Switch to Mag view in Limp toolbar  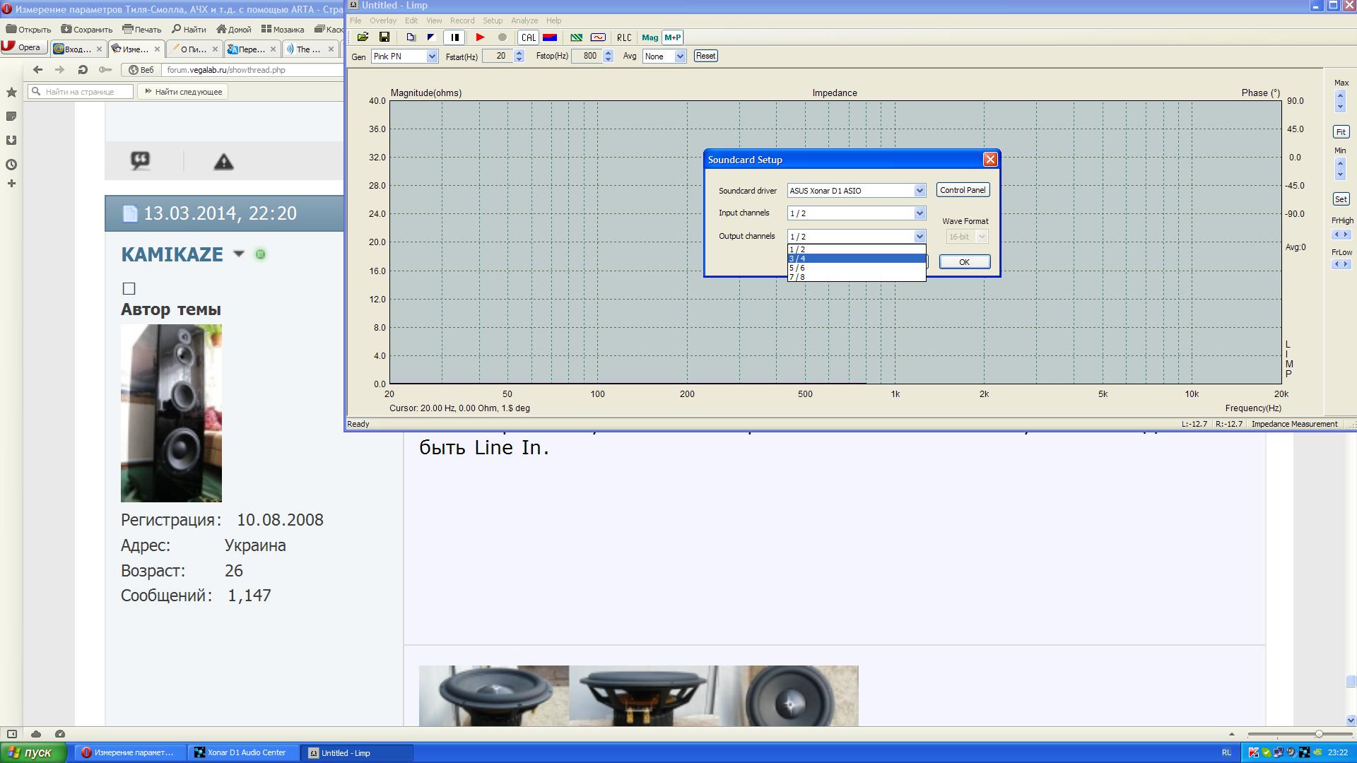click(650, 37)
